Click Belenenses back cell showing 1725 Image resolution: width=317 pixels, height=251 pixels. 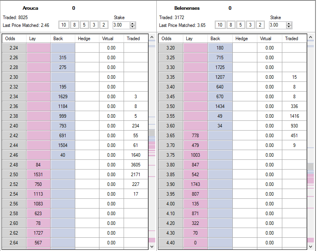click(x=220, y=67)
